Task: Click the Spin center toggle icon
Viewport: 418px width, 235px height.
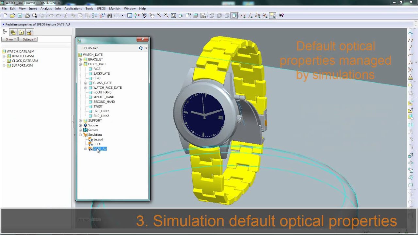Action: coord(137,15)
